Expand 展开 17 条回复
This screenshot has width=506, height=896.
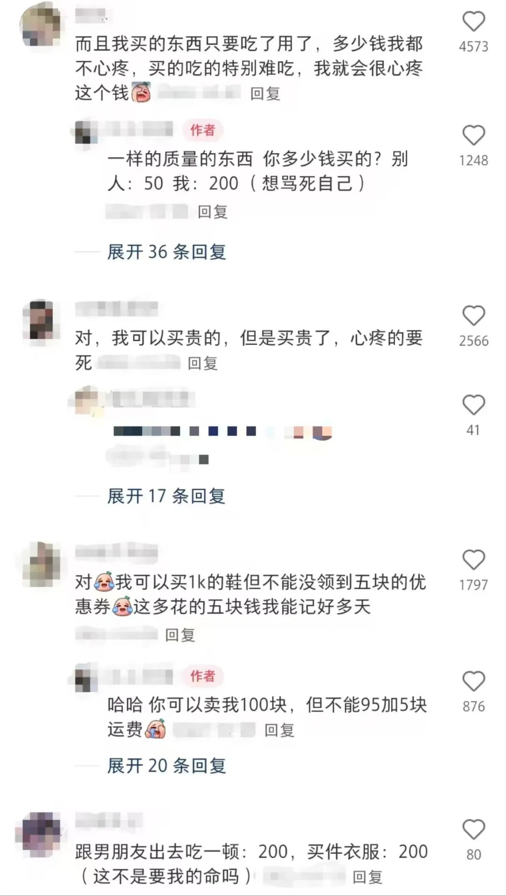pos(166,496)
